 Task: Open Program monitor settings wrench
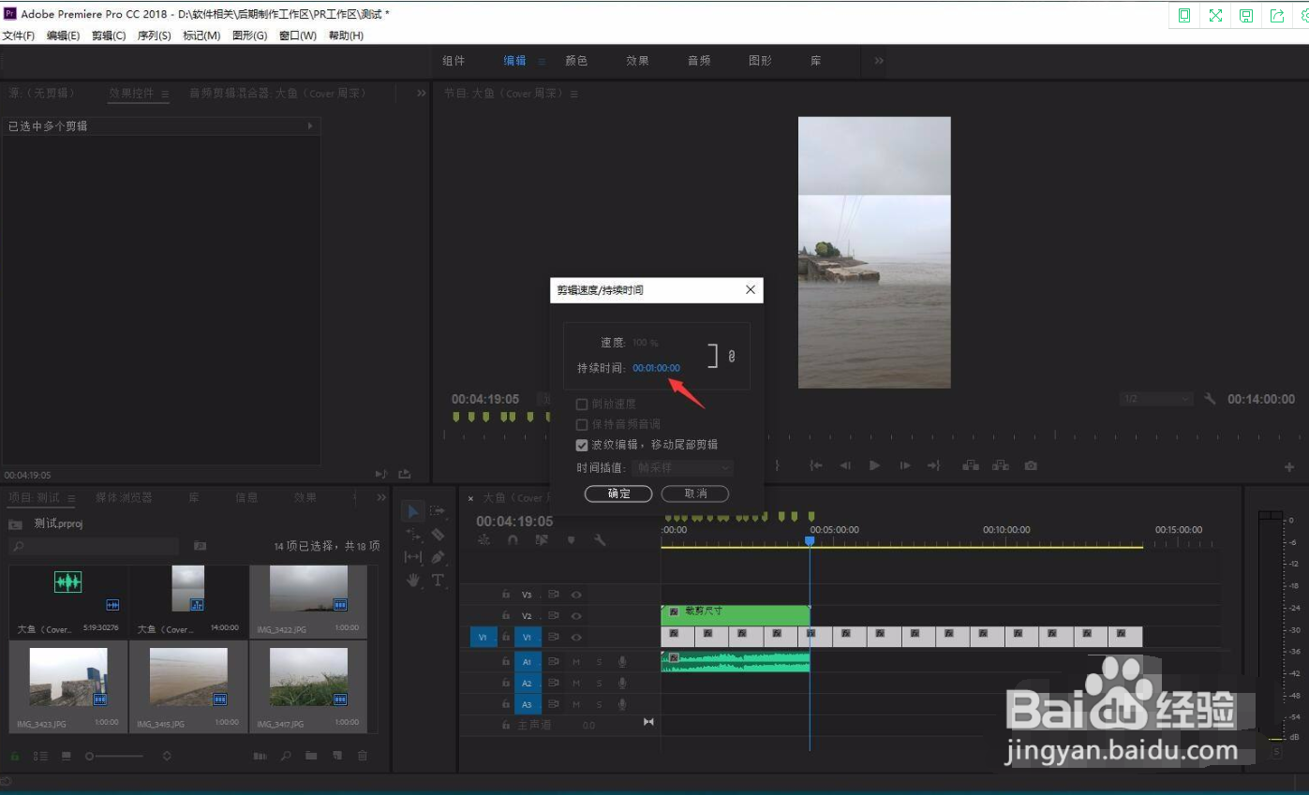click(x=1210, y=399)
